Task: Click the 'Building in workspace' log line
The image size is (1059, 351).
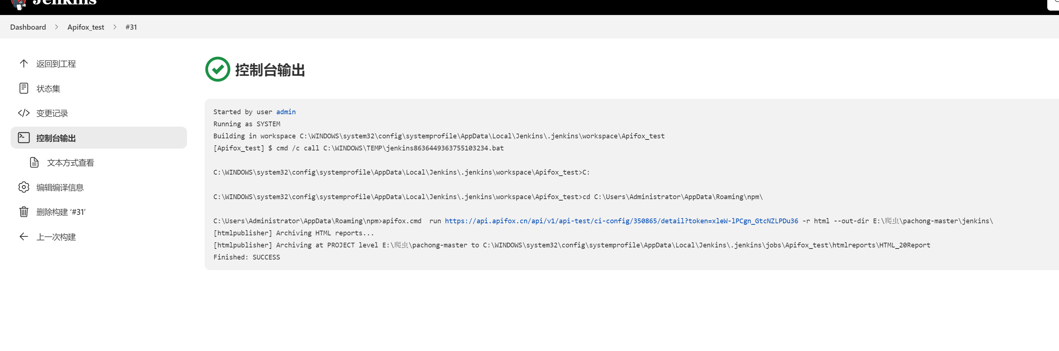Action: coord(439,136)
